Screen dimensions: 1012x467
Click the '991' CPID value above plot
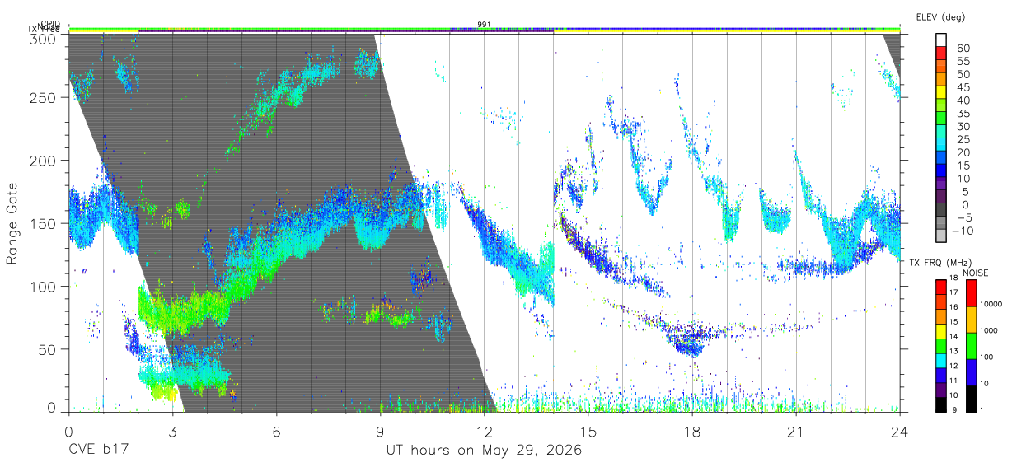[x=484, y=25]
